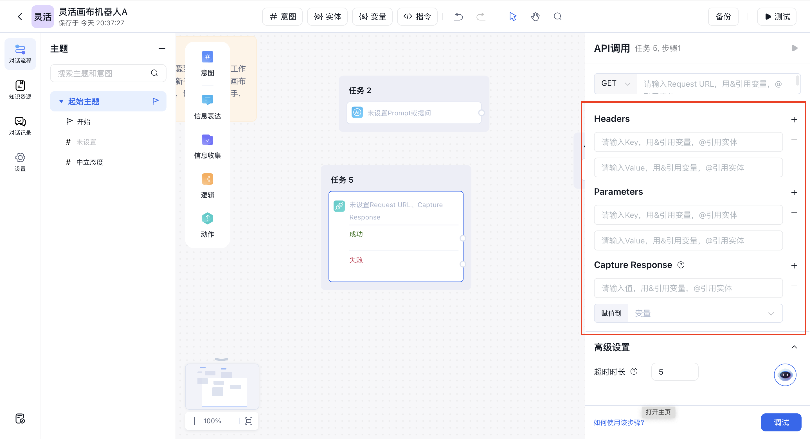Click the 逻辑 node icon
Image resolution: width=810 pixels, height=439 pixels.
click(x=207, y=179)
